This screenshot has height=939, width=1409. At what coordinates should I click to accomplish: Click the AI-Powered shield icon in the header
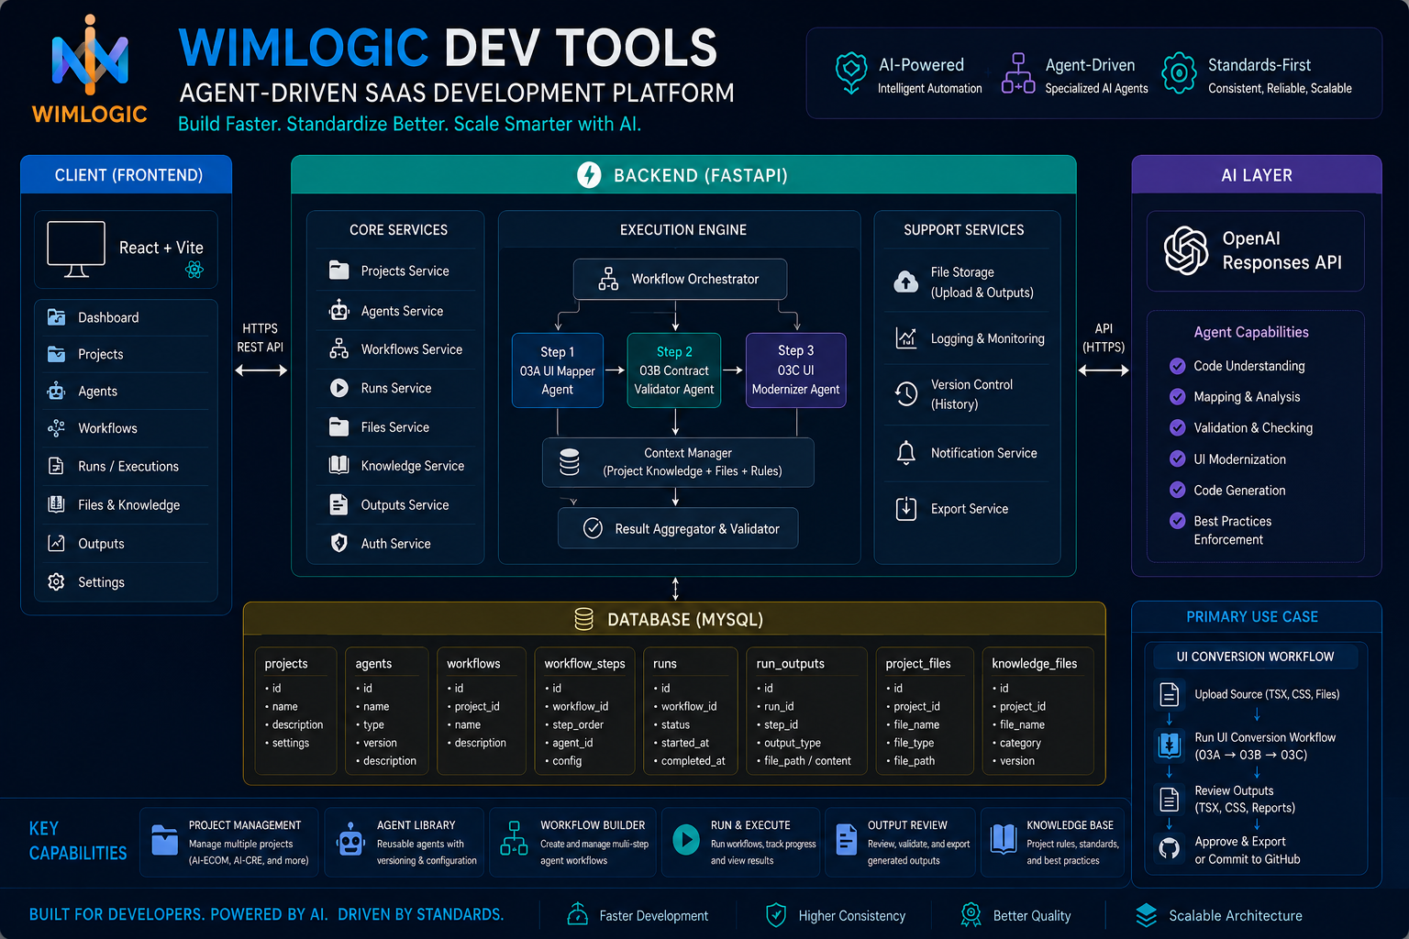pos(851,72)
